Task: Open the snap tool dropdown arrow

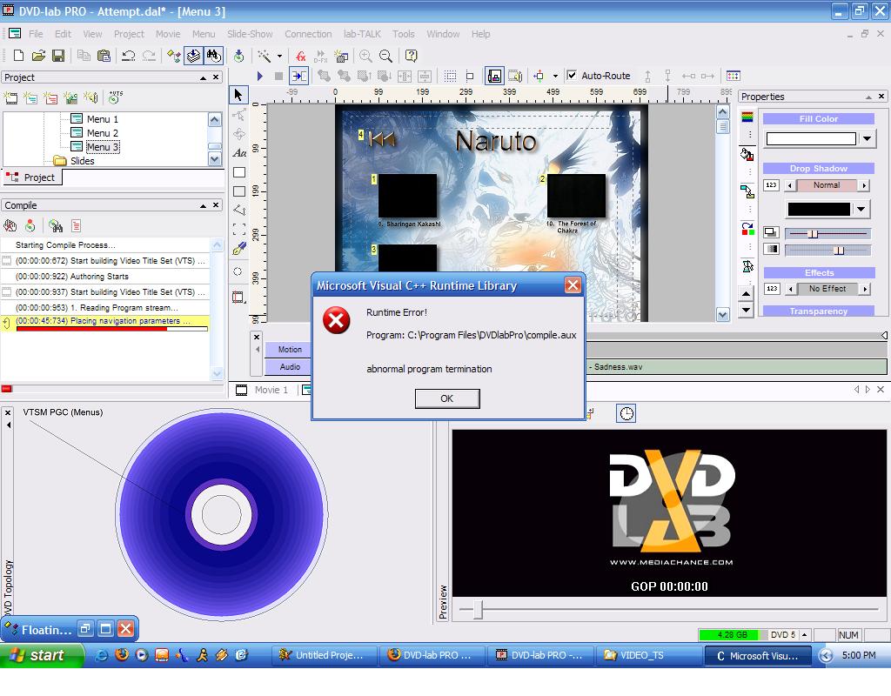Action: (555, 76)
